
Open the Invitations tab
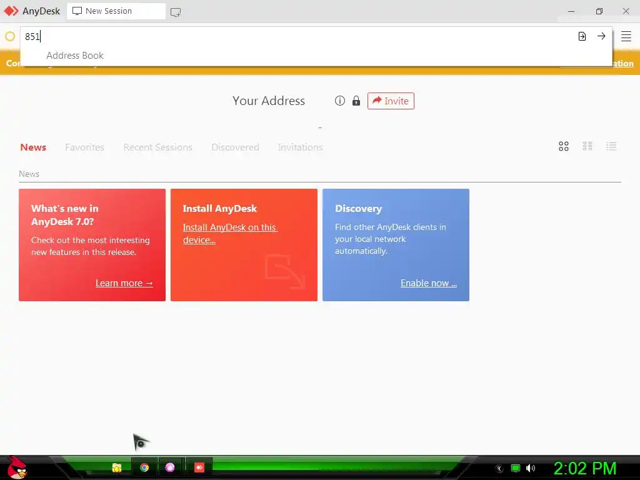coord(301,147)
